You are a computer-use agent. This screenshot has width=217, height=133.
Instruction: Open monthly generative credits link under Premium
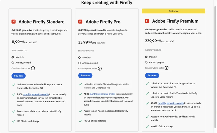[x=171, y=103]
